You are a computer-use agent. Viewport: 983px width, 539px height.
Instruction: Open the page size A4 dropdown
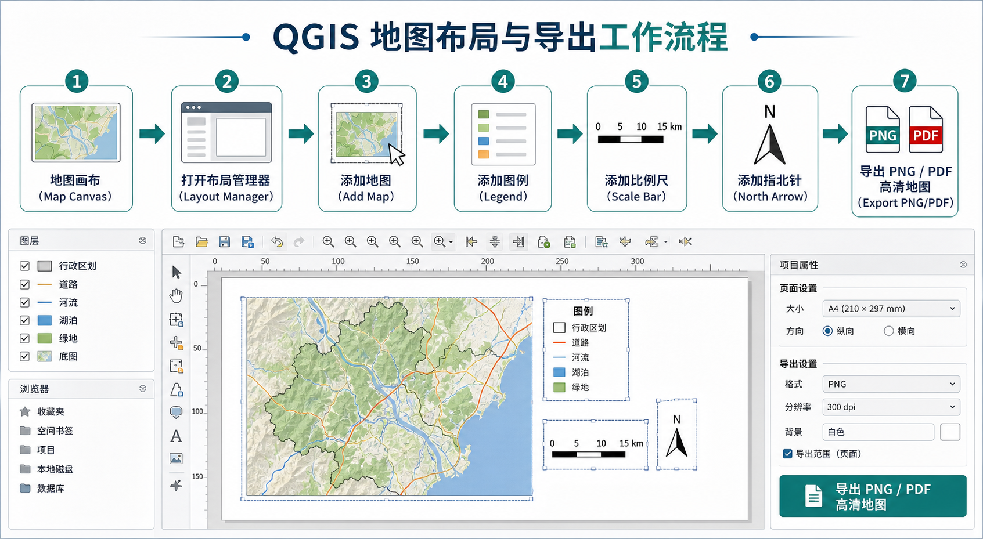[x=891, y=309]
